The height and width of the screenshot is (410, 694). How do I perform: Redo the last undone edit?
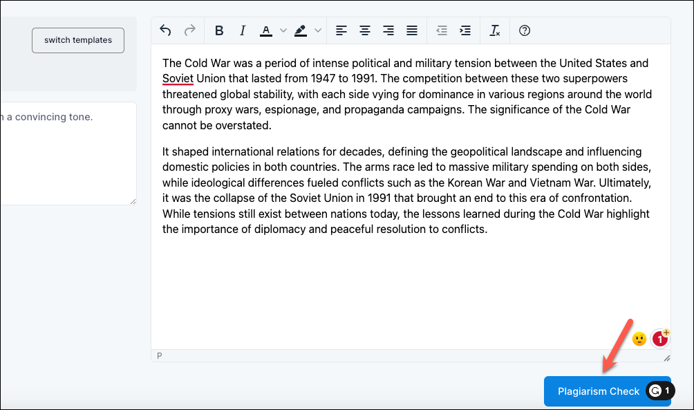tap(190, 30)
